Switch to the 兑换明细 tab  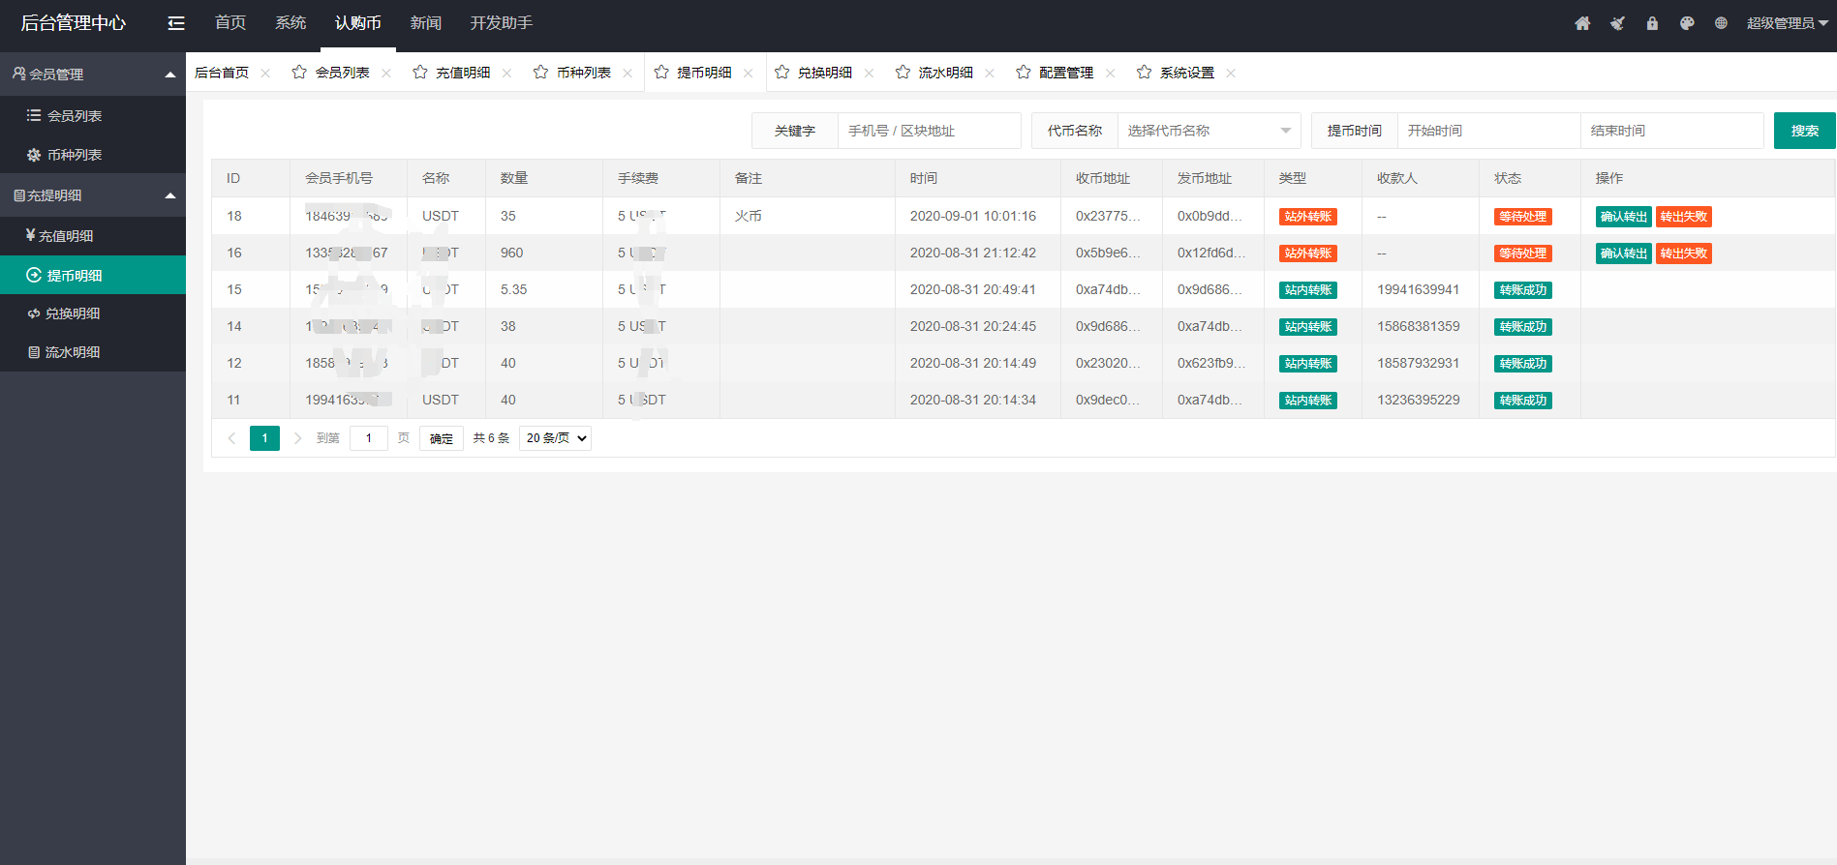(824, 73)
